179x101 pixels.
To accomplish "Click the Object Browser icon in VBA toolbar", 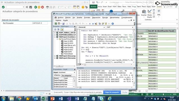I will (x=106, y=24).
